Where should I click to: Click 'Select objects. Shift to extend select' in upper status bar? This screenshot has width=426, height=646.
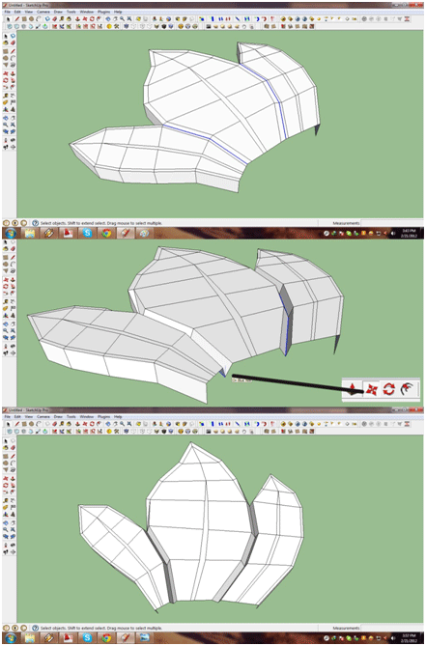pyautogui.click(x=71, y=223)
